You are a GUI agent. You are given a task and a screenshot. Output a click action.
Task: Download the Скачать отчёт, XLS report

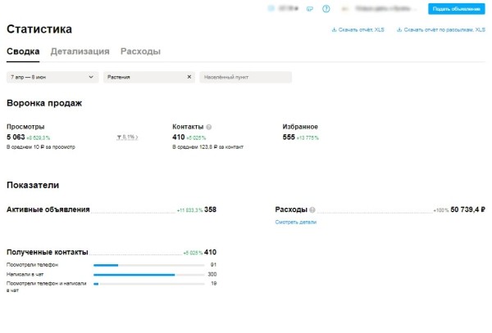357,30
